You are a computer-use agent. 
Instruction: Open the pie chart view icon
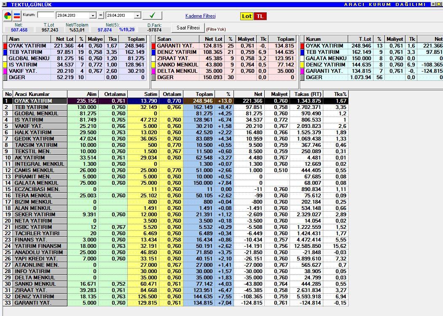(8, 16)
